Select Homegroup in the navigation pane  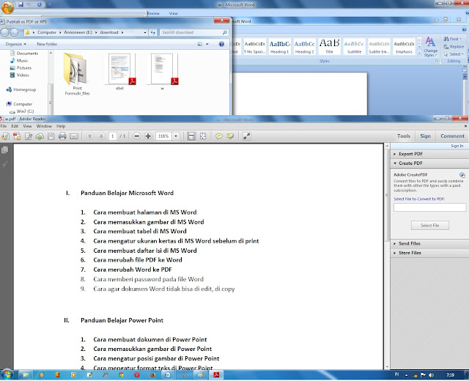click(21, 89)
